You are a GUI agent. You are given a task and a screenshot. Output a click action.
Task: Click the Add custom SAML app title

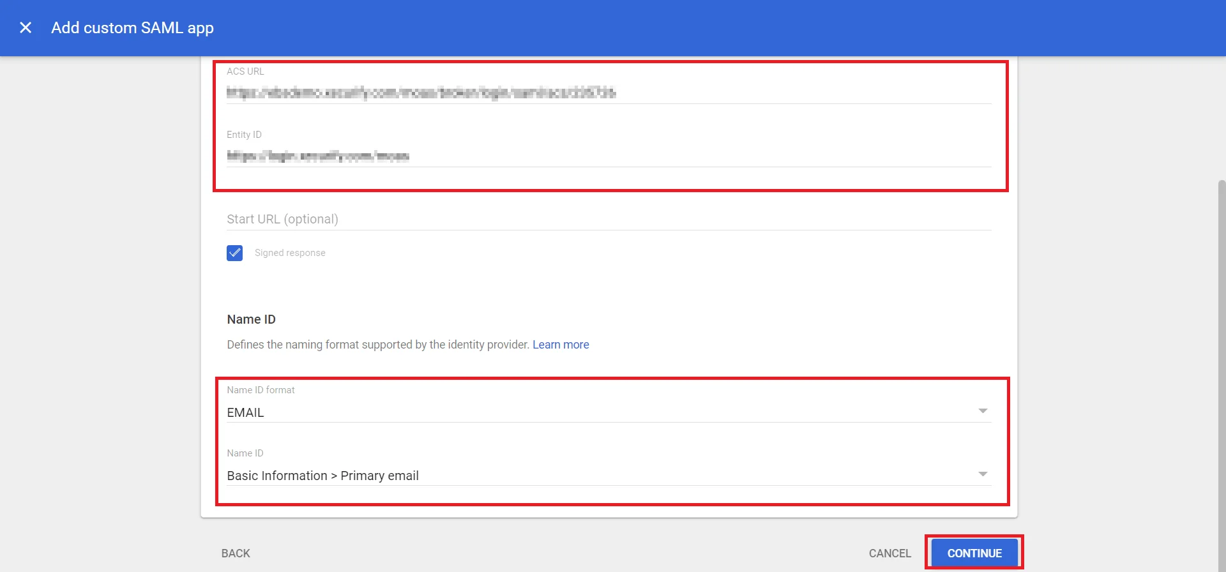132,27
